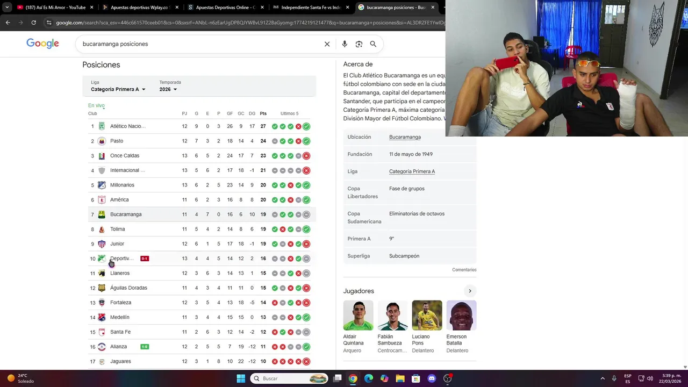Click Pasto team crest

(102, 141)
